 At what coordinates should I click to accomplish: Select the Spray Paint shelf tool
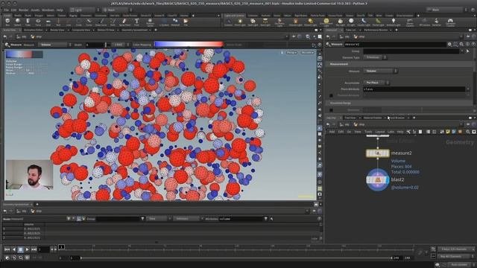[x=124, y=22]
